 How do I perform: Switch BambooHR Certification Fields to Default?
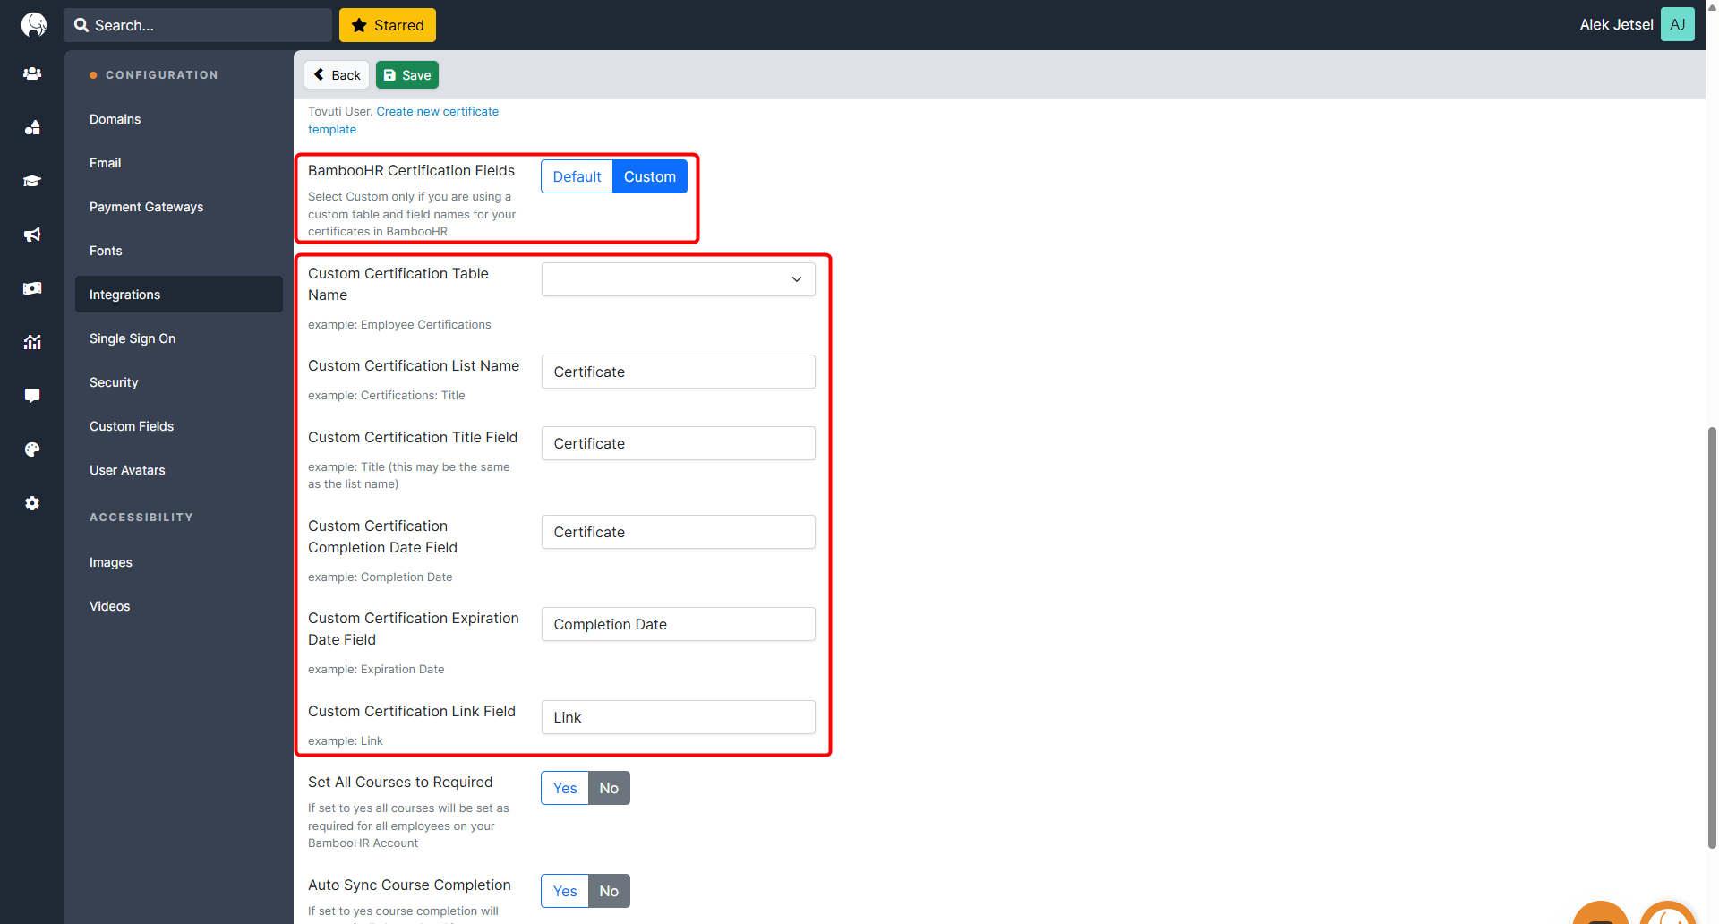click(577, 176)
